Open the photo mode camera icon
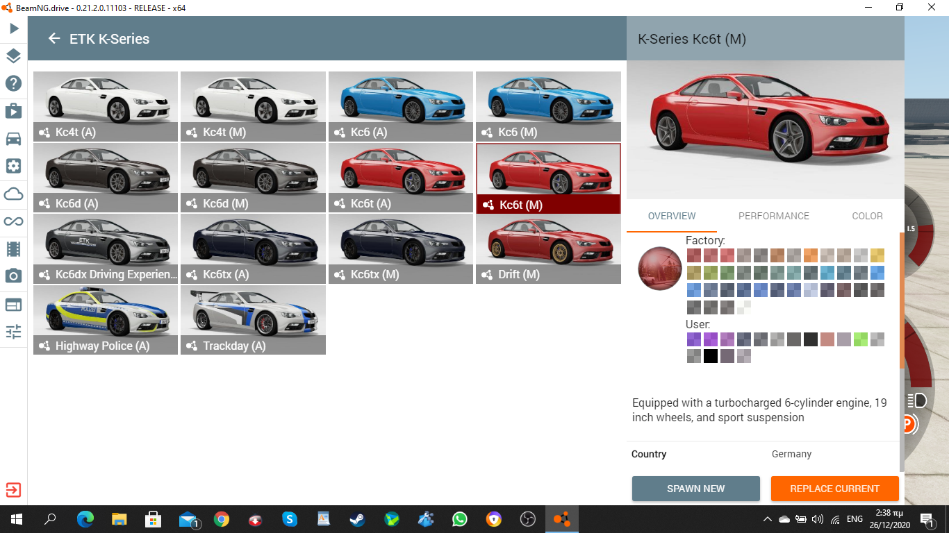949x533 pixels. (x=14, y=276)
